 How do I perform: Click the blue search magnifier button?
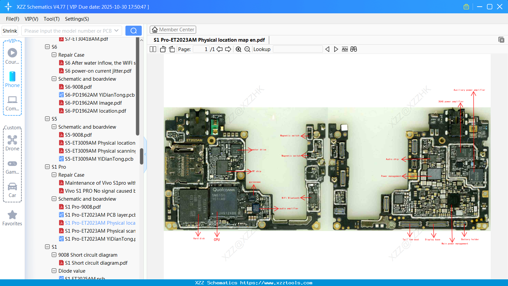pyautogui.click(x=133, y=31)
